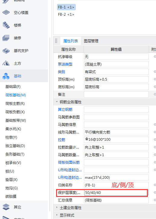Toggle attach circle for 拉筋 row
This screenshot has height=219, width=156.
(155, 140)
